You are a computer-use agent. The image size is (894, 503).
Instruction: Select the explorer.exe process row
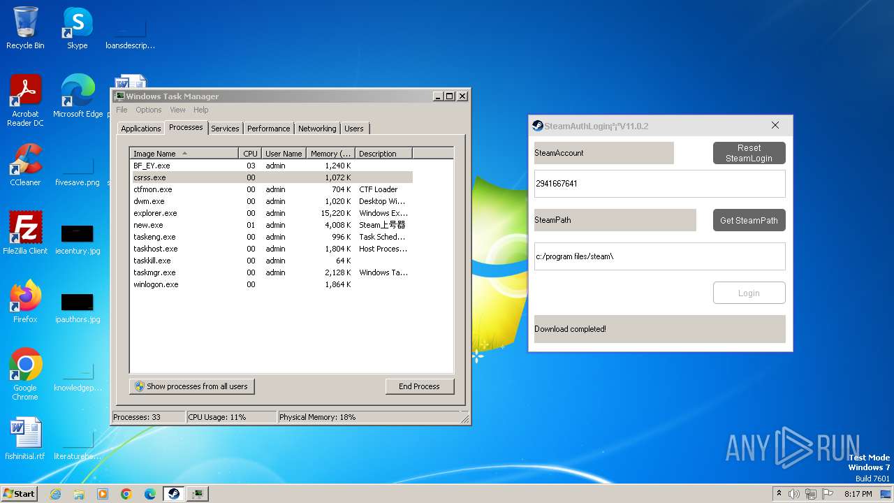272,213
